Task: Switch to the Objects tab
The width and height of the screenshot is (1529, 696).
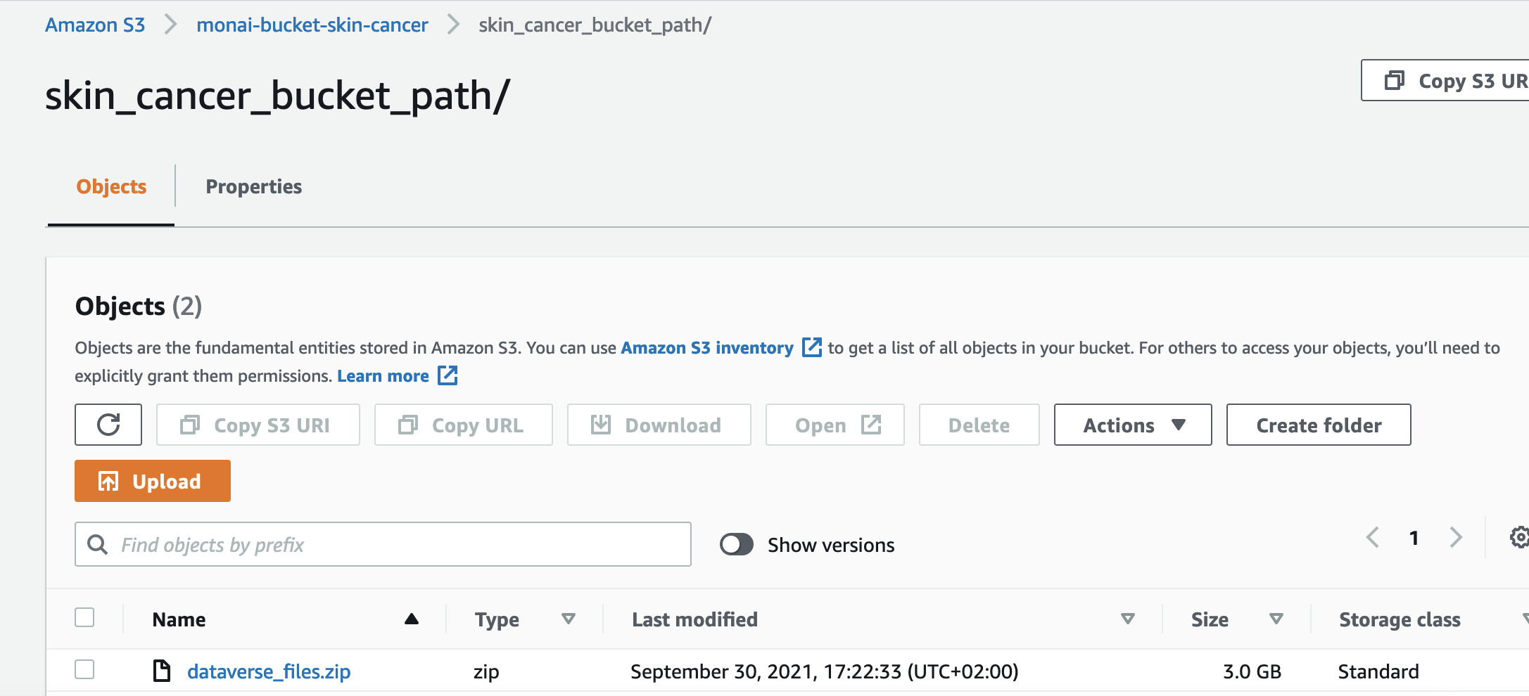Action: click(x=111, y=186)
